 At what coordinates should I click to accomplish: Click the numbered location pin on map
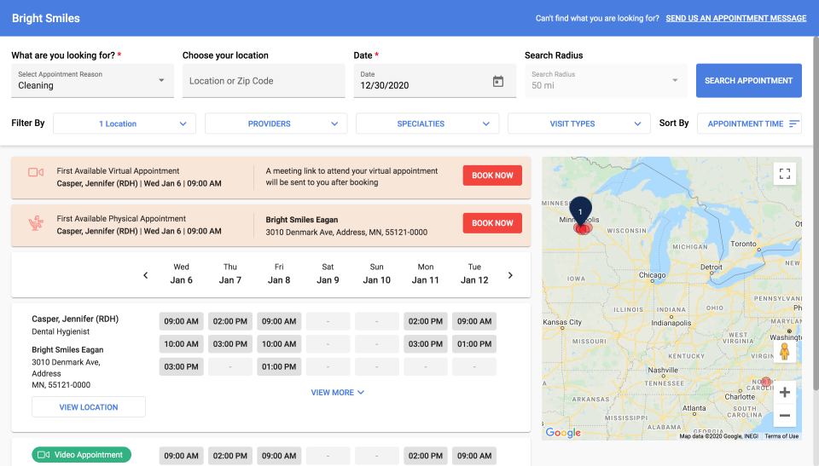pos(580,211)
